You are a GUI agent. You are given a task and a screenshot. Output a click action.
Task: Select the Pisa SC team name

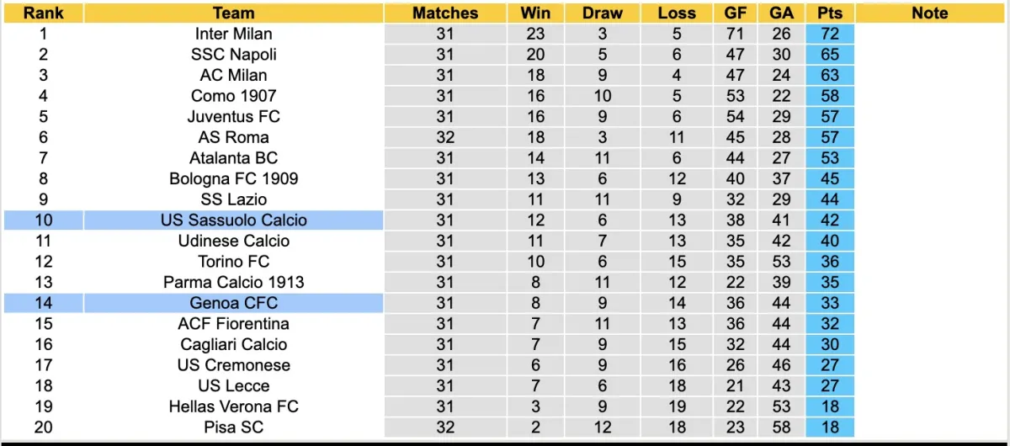tap(233, 427)
